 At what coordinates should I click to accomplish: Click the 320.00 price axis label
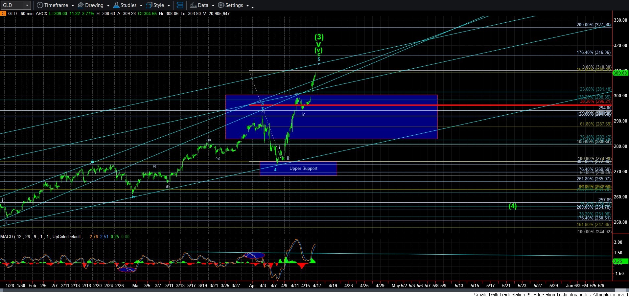click(620, 45)
